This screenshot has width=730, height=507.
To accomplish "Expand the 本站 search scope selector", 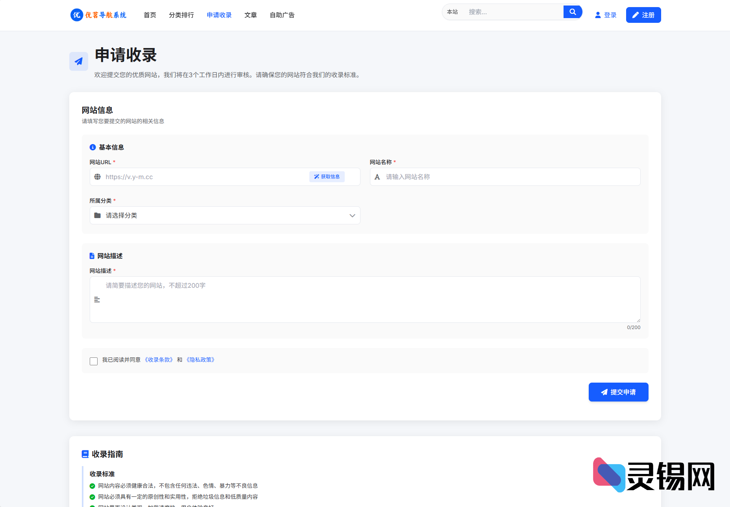I will [x=453, y=12].
